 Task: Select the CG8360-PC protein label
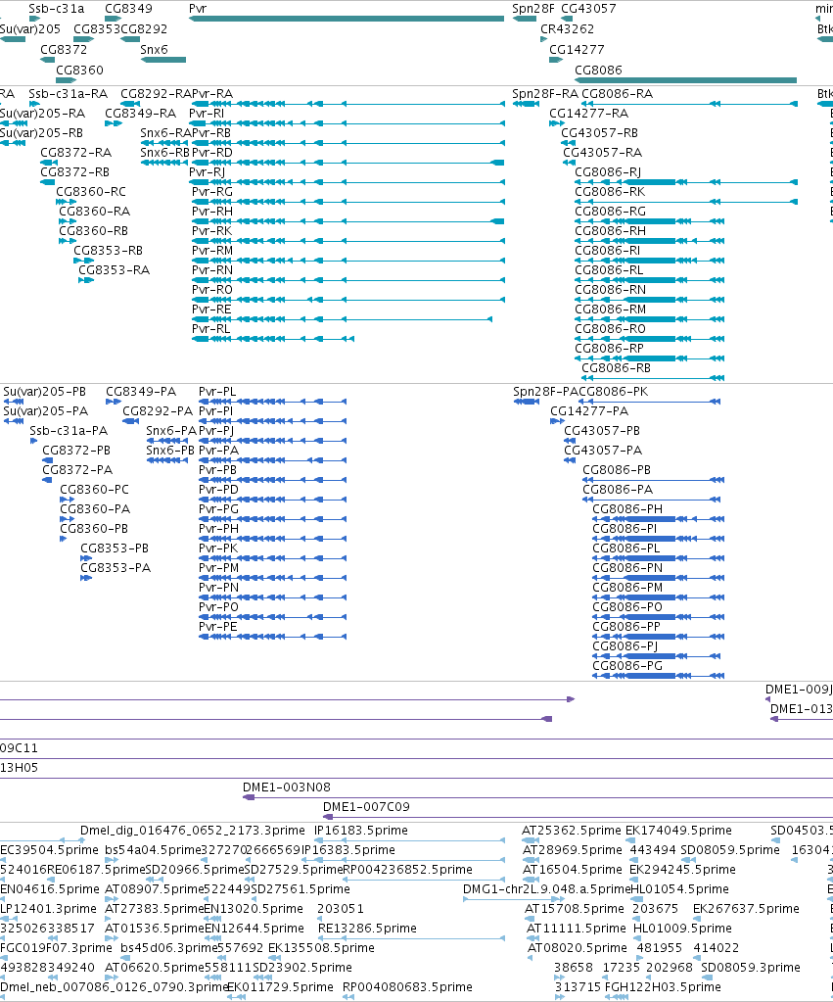tap(94, 490)
